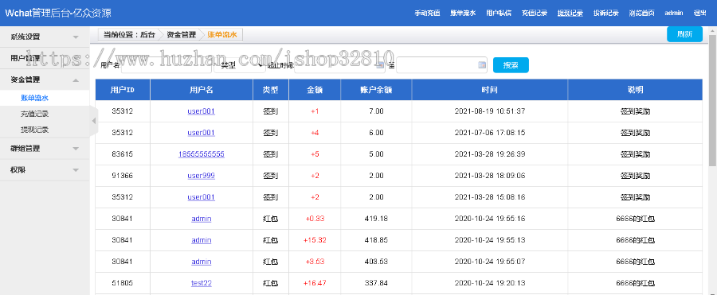Focus the 用户名 filter input field
Screen dimensions: 717x295
tap(166, 65)
